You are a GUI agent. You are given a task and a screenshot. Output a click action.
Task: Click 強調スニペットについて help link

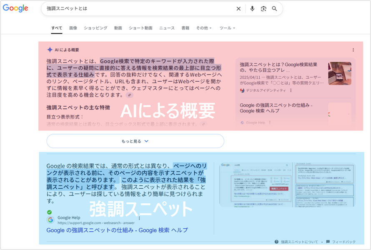pyautogui.click(x=299, y=242)
